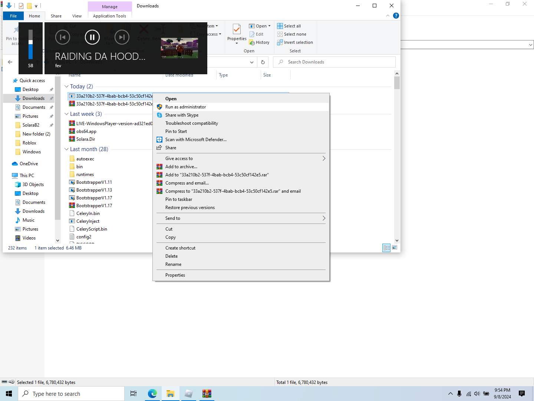
Task: Click Select none in the ribbon
Action: coord(291,34)
